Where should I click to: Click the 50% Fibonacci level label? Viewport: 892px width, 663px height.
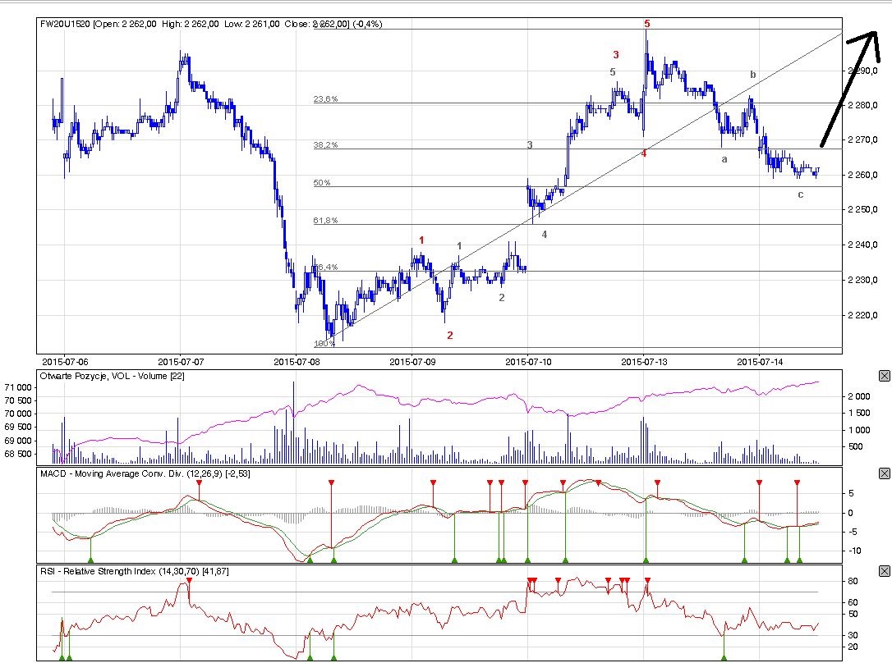coord(322,182)
